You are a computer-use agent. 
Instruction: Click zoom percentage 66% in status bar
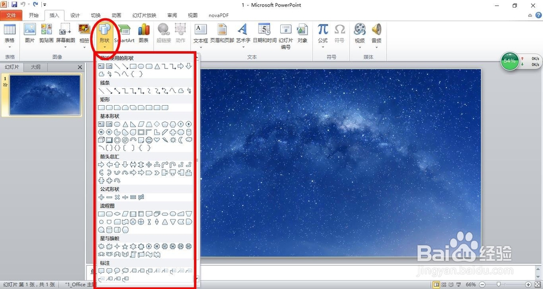(471, 285)
